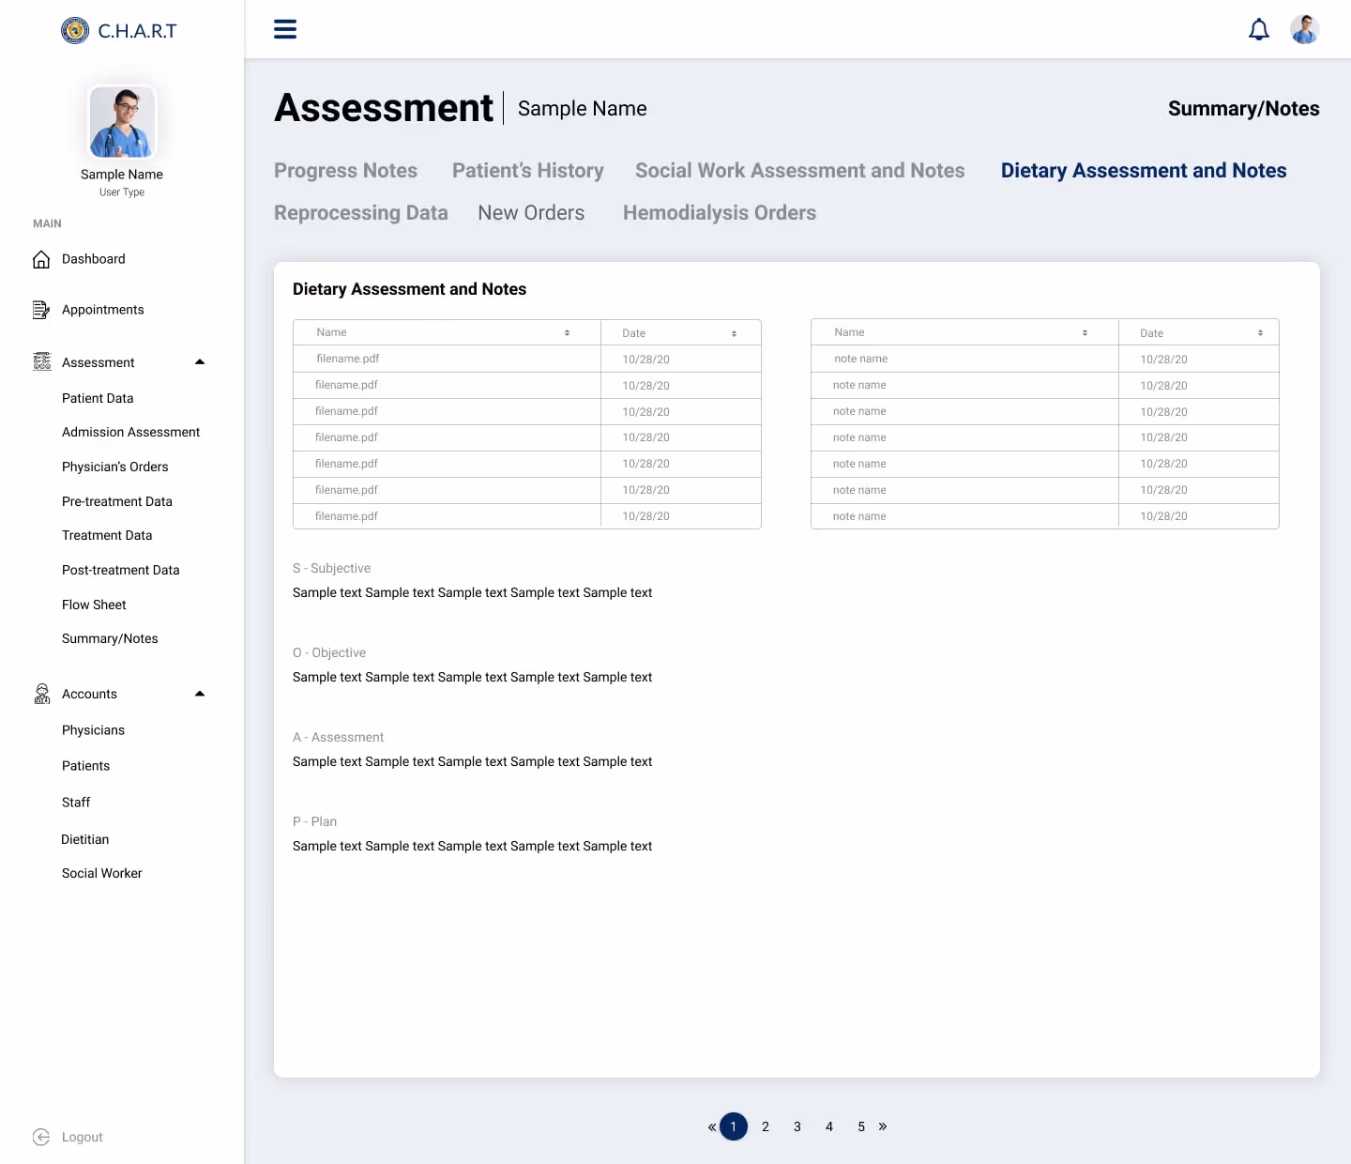The height and width of the screenshot is (1164, 1351).
Task: Open Hemodialysis Orders tab
Action: tap(720, 213)
